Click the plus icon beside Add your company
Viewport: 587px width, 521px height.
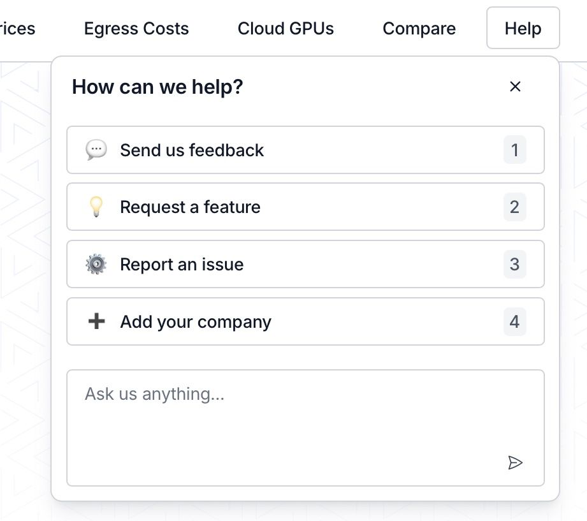tap(96, 321)
